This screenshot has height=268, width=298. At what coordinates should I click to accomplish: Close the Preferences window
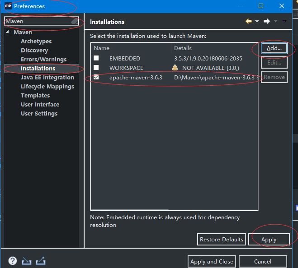point(282,6)
